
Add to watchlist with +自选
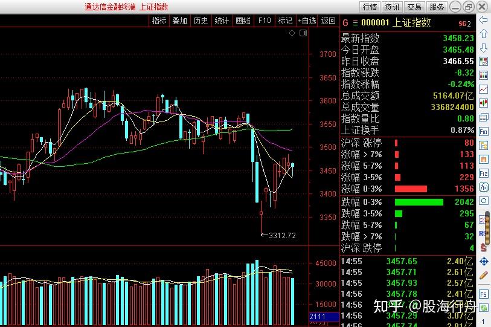[307, 21]
